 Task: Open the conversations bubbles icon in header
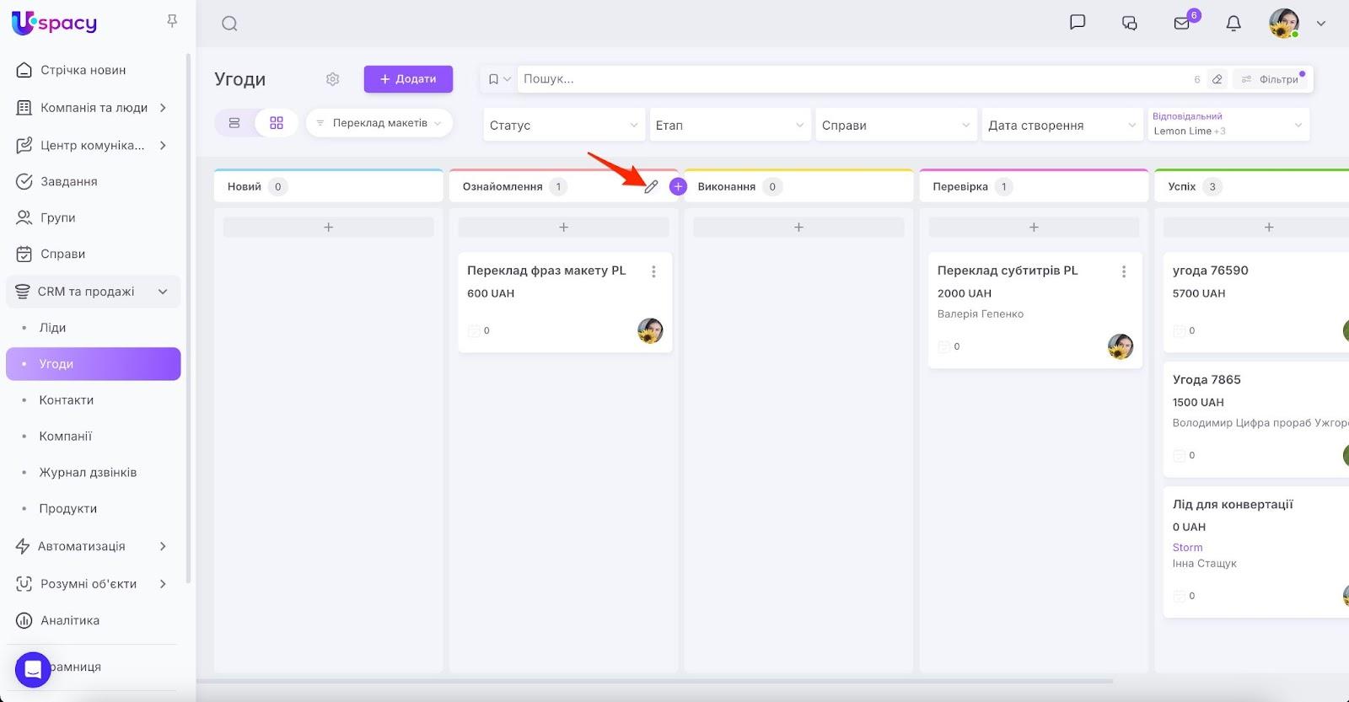(x=1130, y=24)
